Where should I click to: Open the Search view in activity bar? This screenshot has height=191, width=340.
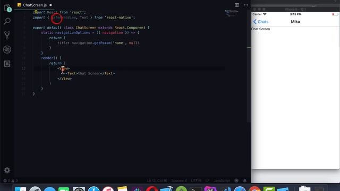coord(7,21)
